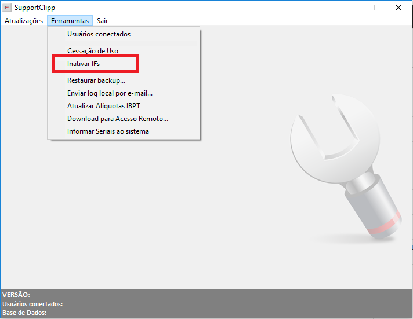Click Usuários conectados label in the status bar
Image resolution: width=413 pixels, height=319 pixels.
[32, 304]
